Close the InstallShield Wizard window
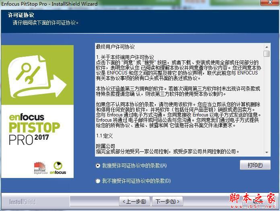 (270, 2)
